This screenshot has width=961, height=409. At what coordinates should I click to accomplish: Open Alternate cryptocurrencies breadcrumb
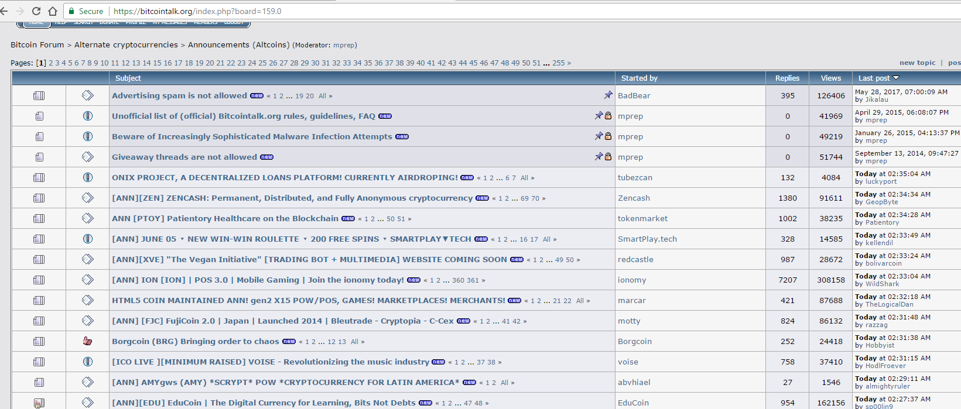[126, 45]
